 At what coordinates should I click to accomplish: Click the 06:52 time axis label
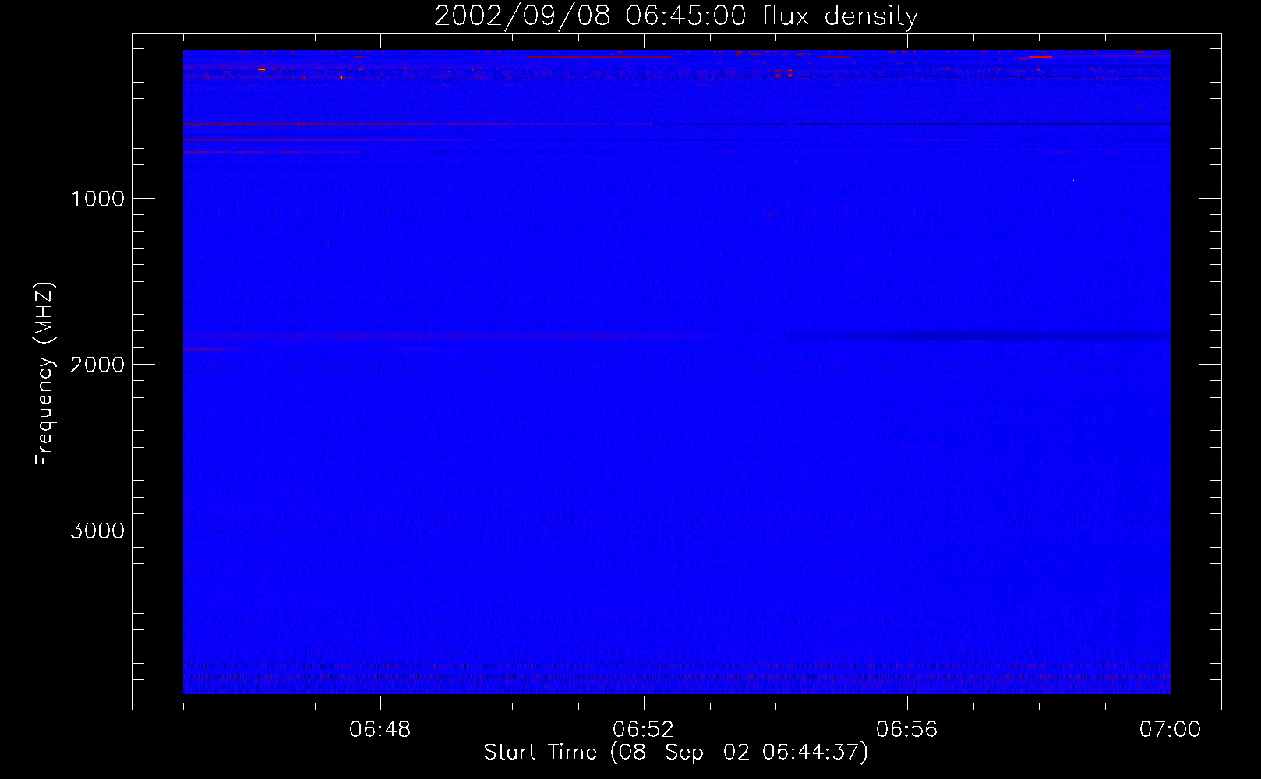click(x=643, y=730)
